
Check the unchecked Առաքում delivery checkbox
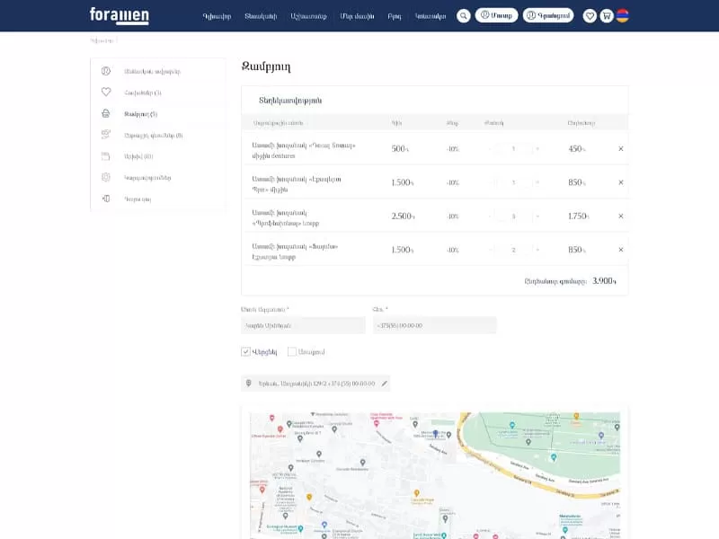291,351
